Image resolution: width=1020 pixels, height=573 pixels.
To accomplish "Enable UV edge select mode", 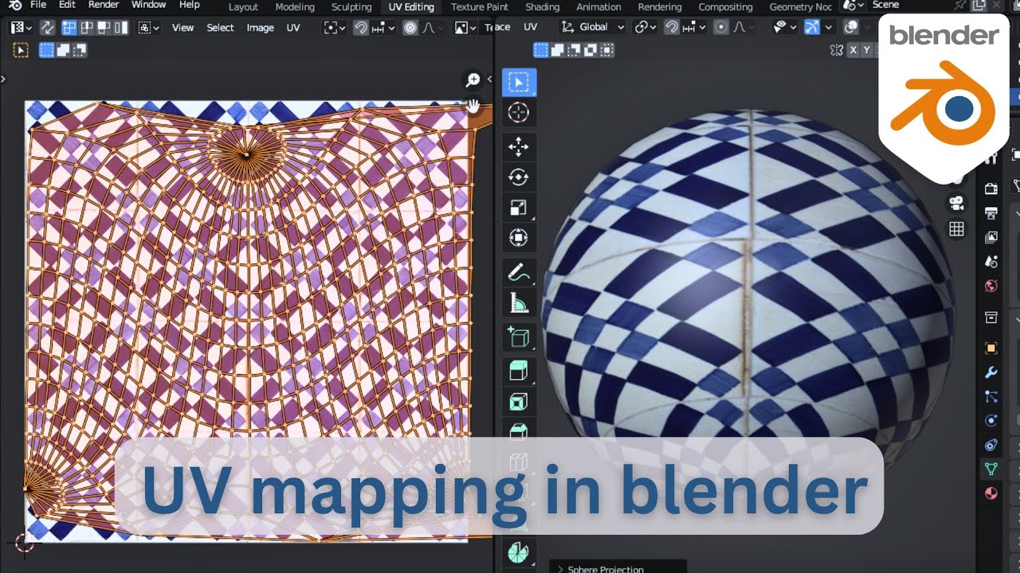I will [x=87, y=28].
